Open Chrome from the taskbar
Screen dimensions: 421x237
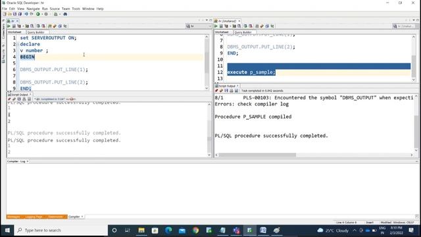tap(195, 230)
